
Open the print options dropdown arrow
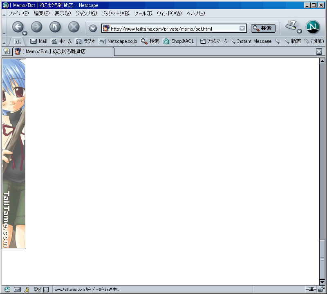click(300, 31)
